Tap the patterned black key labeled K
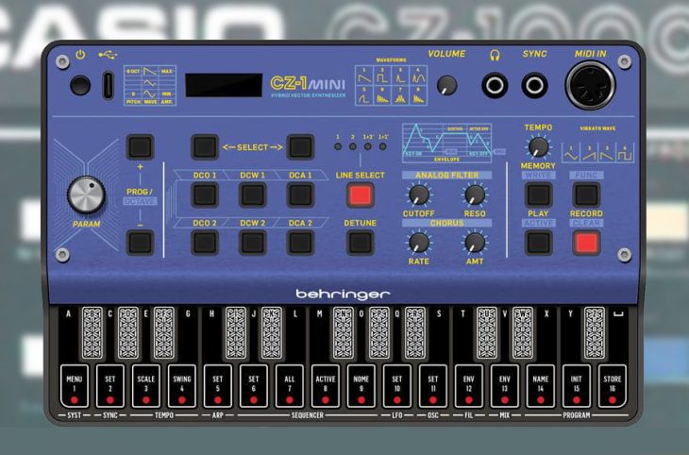 pyautogui.click(x=272, y=333)
